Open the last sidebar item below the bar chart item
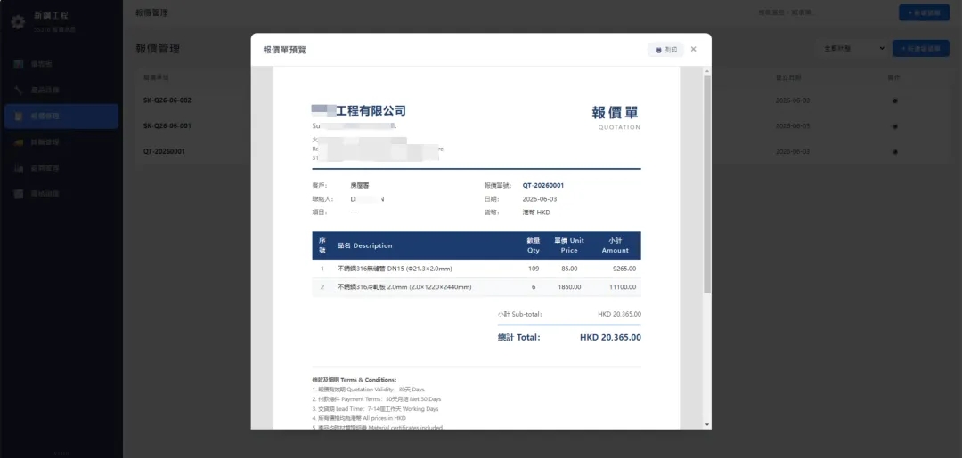962x458 pixels. [61, 194]
